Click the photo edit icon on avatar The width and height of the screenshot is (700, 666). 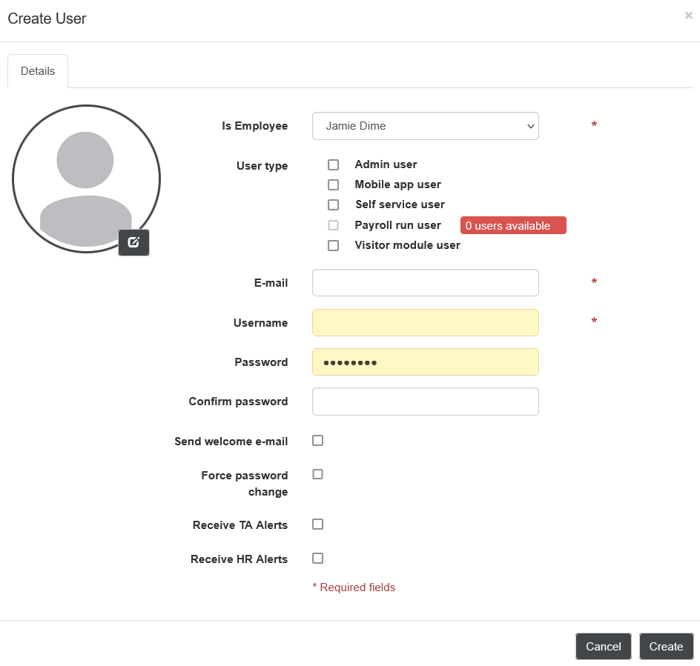click(133, 242)
